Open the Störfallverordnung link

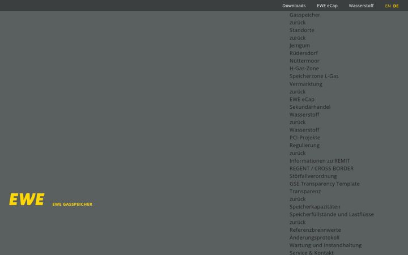coord(313,176)
